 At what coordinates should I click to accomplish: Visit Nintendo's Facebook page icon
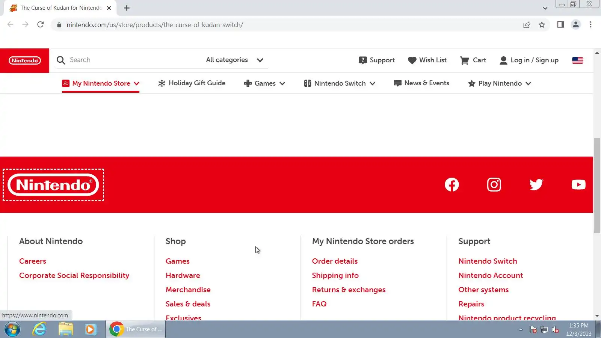[x=452, y=184]
